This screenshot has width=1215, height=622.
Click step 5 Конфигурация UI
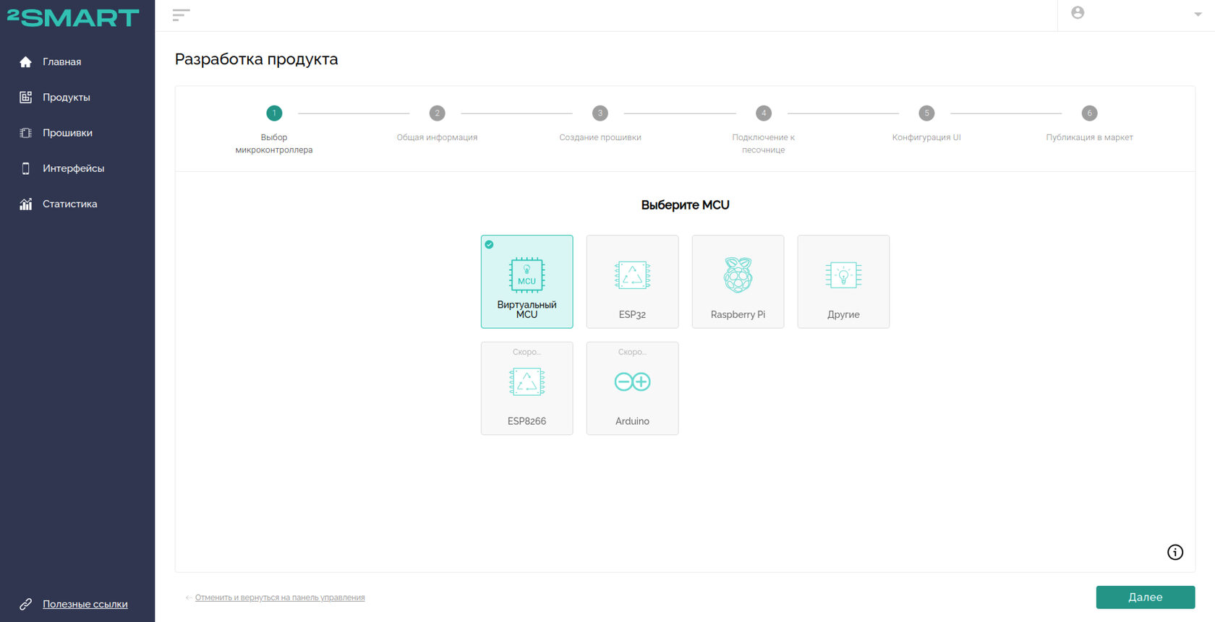point(926,124)
